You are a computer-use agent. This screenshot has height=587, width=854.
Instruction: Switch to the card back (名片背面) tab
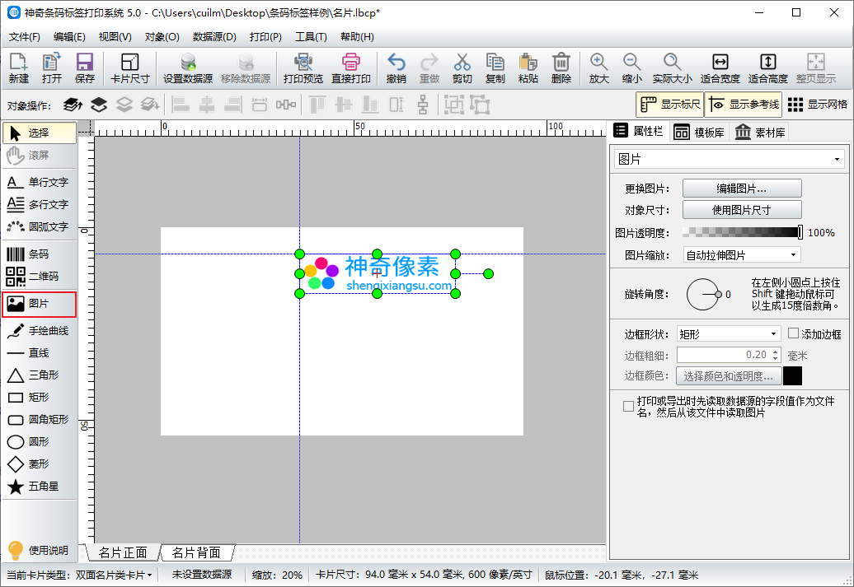point(196,552)
